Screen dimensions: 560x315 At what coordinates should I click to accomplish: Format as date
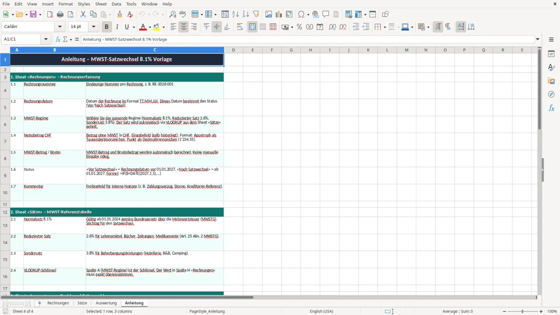click(320, 27)
